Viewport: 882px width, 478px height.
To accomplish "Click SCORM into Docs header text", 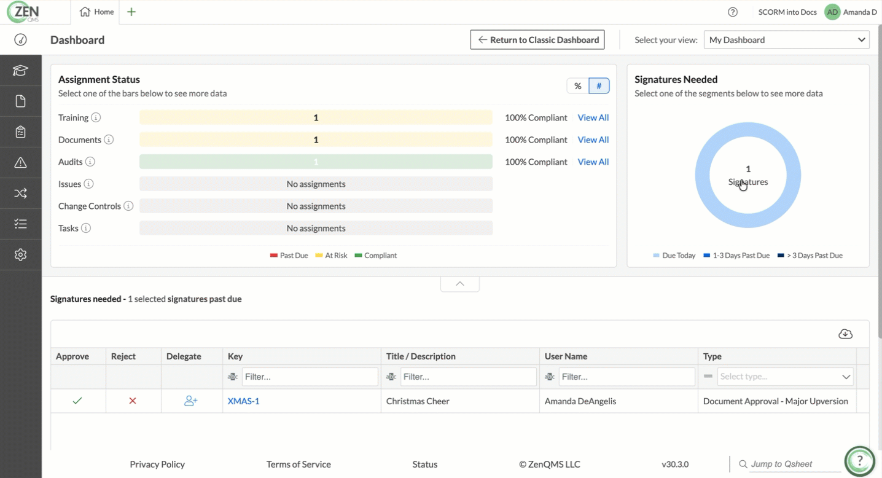I will tap(789, 12).
